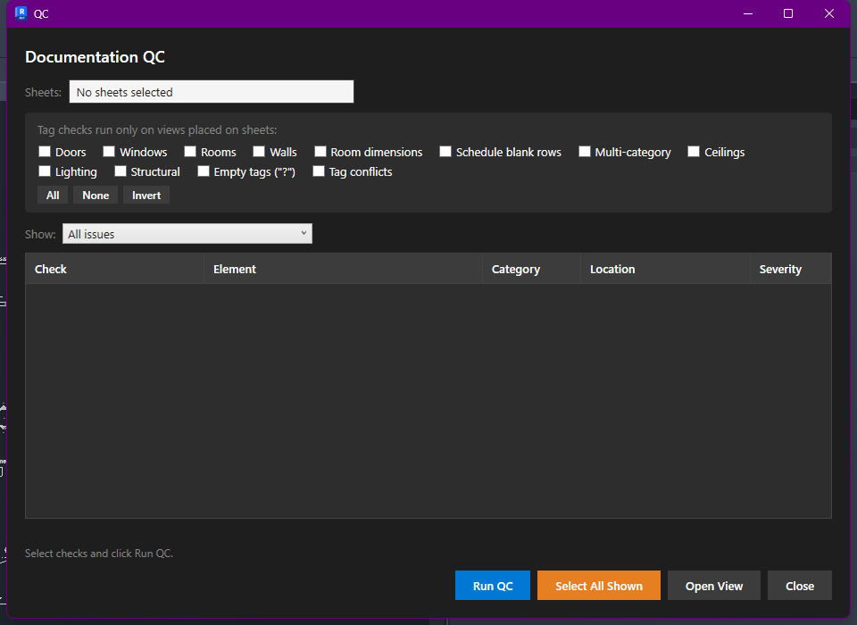This screenshot has height=625, width=857.
Task: Enable the Room dimensions check
Action: tap(320, 152)
